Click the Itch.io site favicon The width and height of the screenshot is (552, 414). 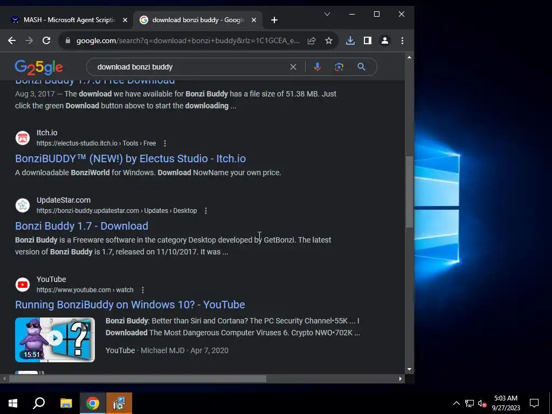pos(23,137)
